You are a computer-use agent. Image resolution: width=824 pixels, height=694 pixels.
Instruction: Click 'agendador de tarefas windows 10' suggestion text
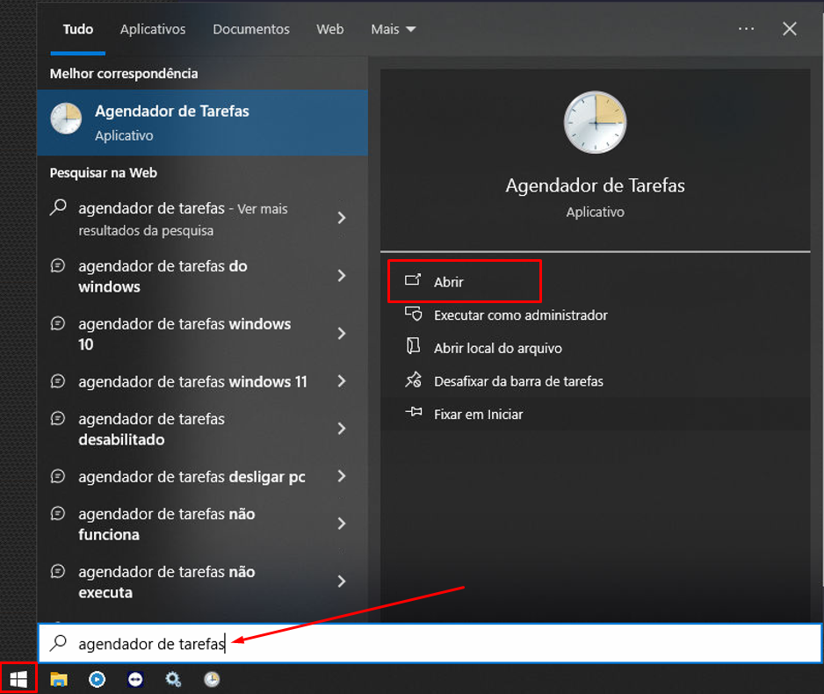pyautogui.click(x=184, y=334)
